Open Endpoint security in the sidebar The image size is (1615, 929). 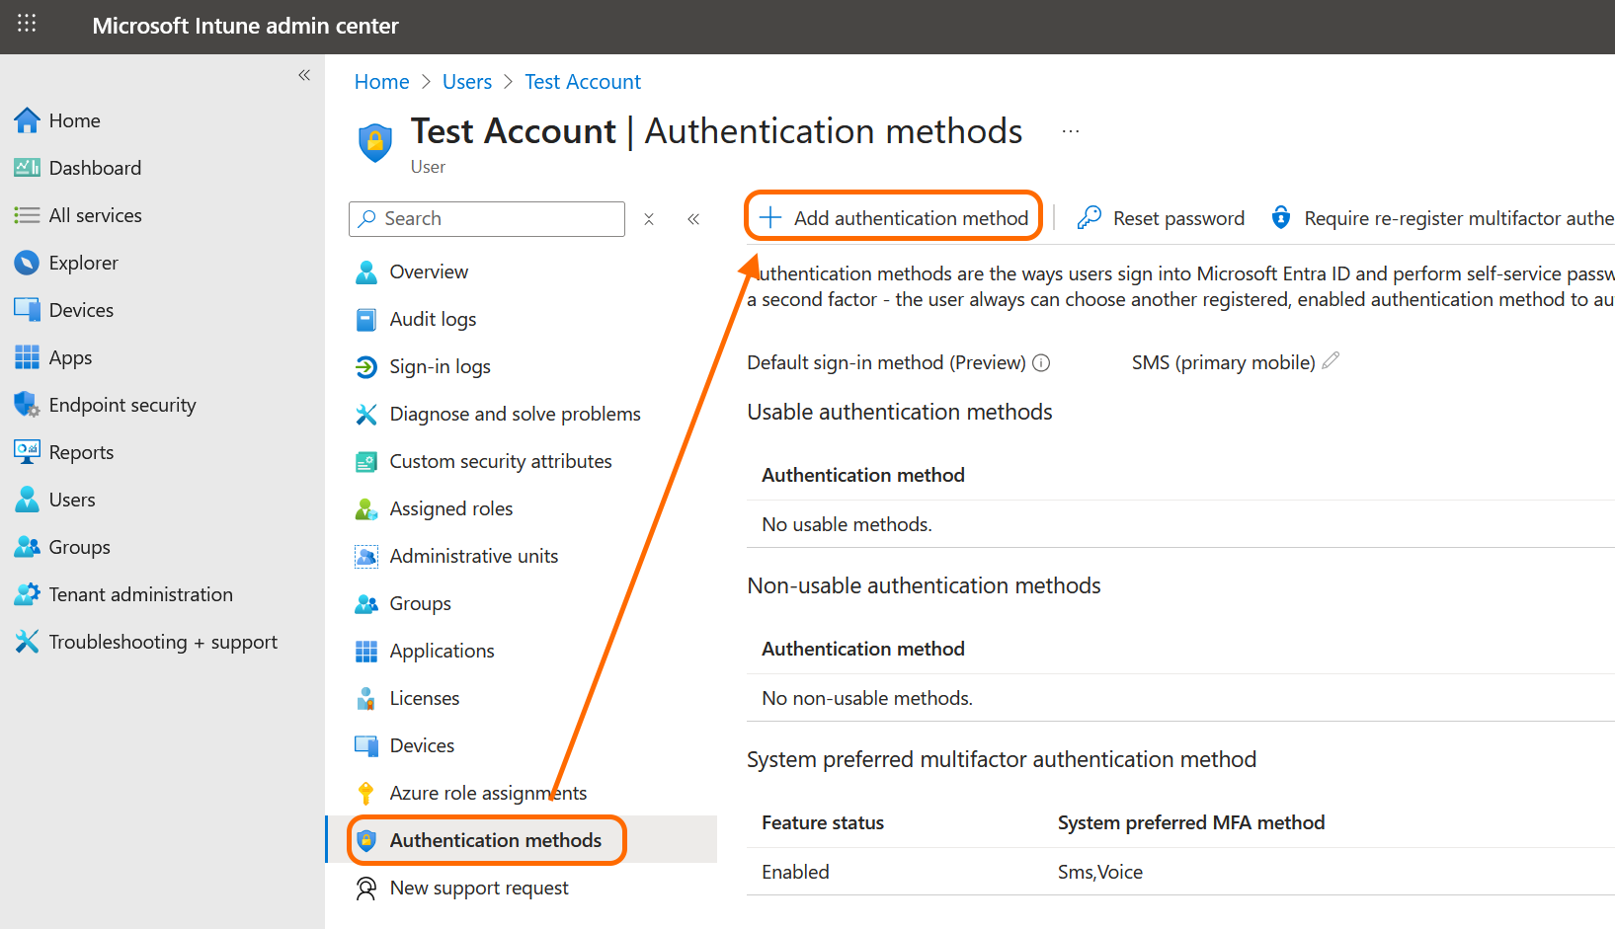[x=122, y=405]
